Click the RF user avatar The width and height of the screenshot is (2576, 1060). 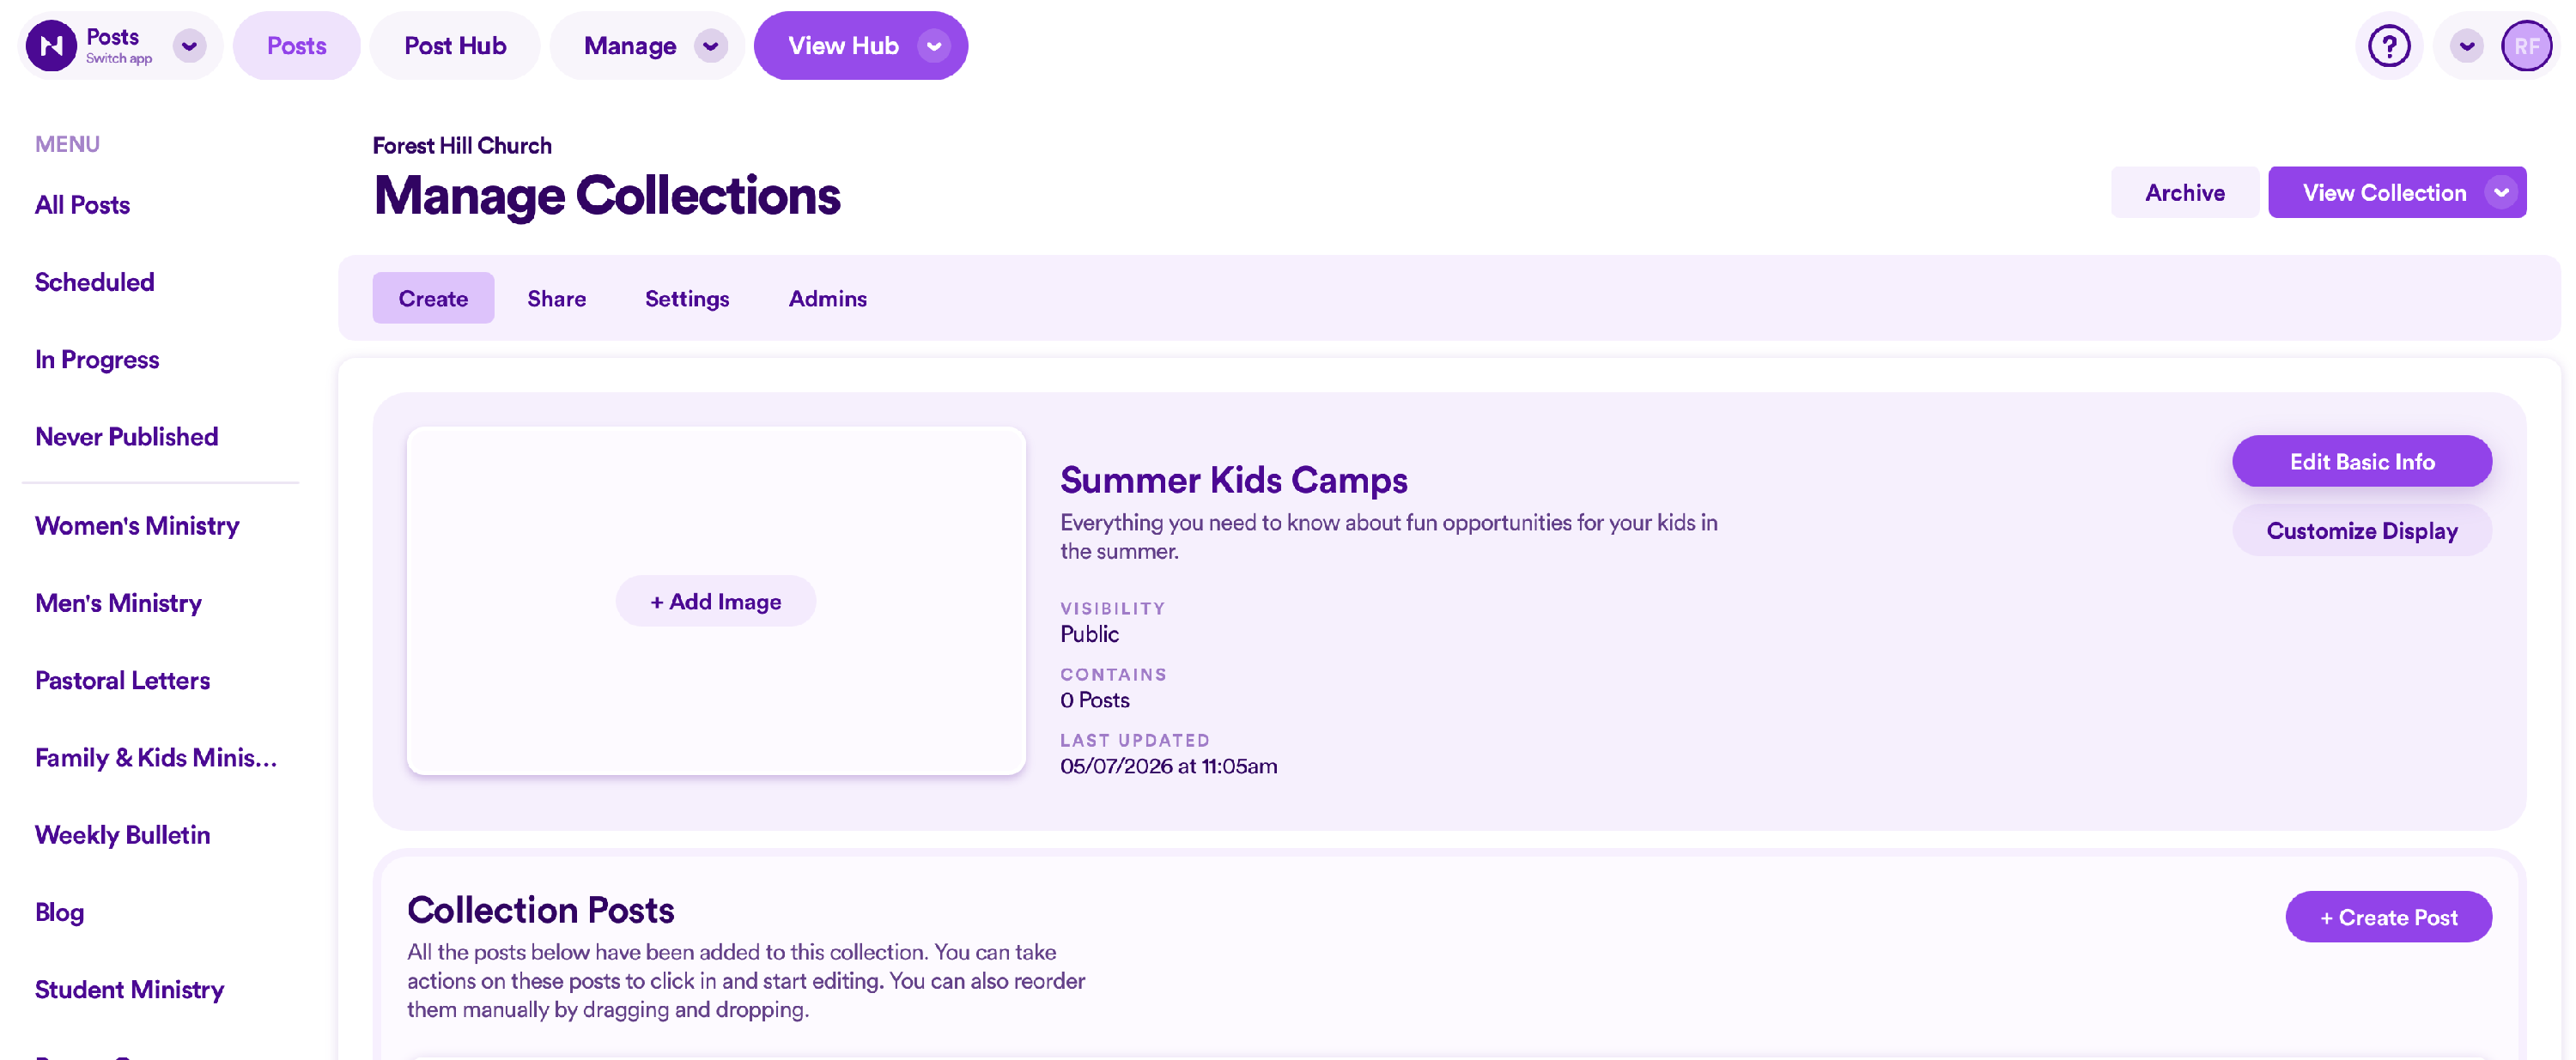[x=2526, y=46]
